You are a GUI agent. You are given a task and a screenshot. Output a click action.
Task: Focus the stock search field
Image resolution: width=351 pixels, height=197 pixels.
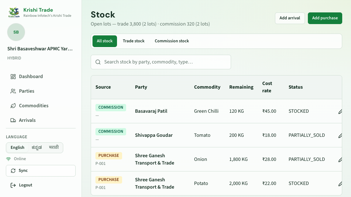[x=161, y=62]
